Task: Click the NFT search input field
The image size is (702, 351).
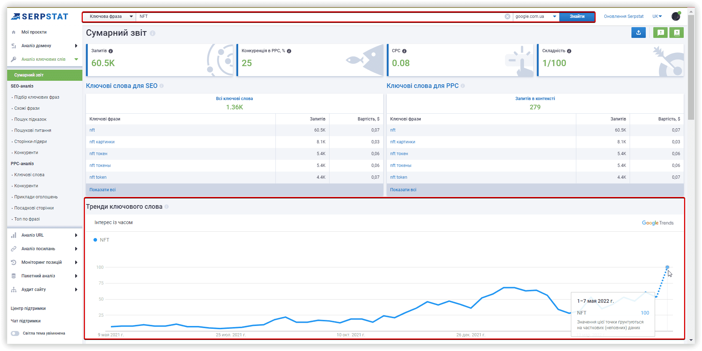Action: [319, 16]
